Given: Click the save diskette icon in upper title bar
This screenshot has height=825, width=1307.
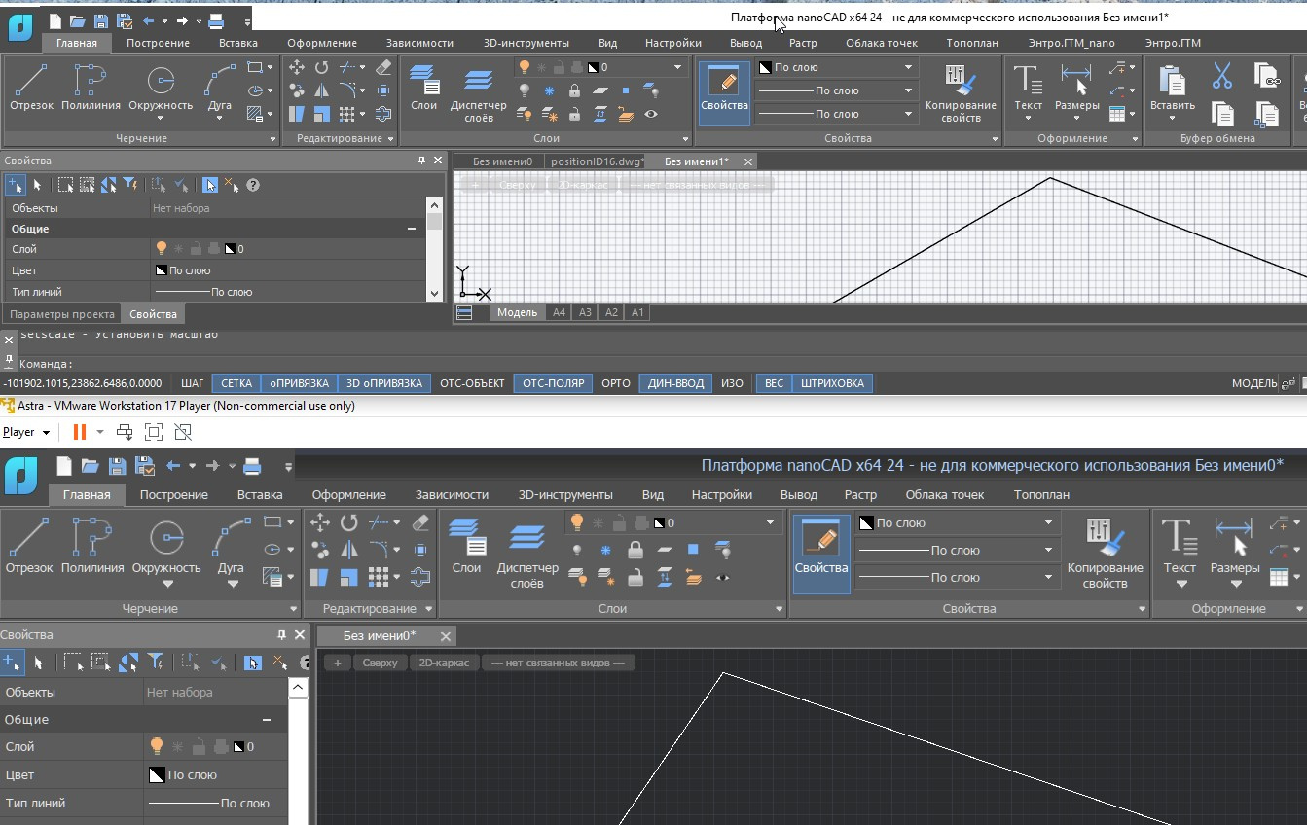Looking at the screenshot, I should (101, 20).
